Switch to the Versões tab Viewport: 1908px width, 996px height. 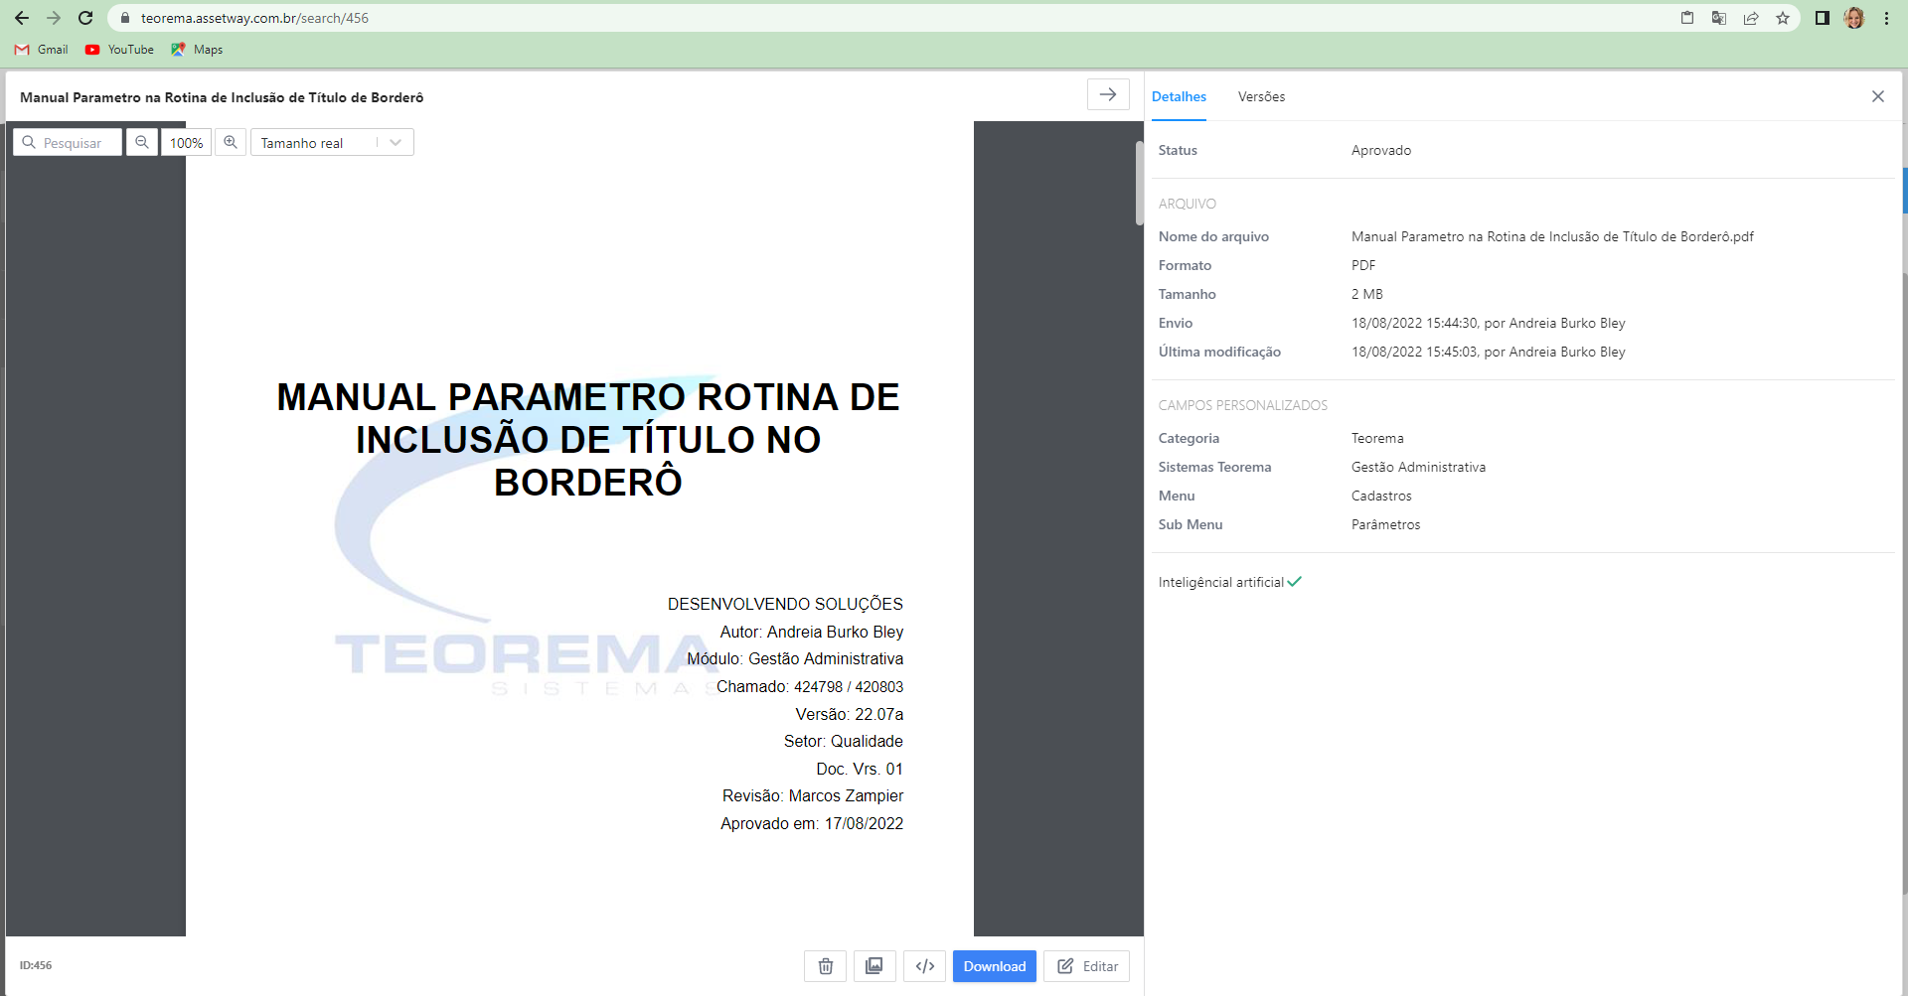click(1261, 96)
